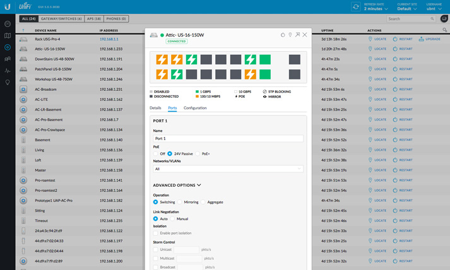
Task: Click the magnifier icon at the right end of the column header row
Action: (x=444, y=30)
